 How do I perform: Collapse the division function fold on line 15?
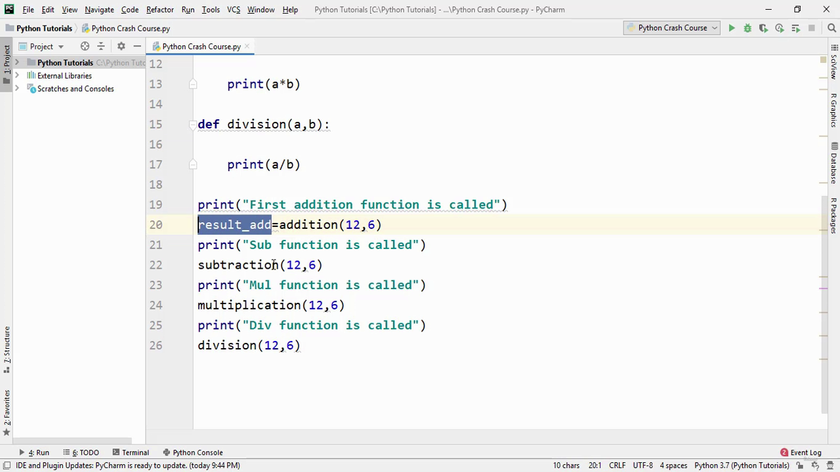pyautogui.click(x=193, y=125)
